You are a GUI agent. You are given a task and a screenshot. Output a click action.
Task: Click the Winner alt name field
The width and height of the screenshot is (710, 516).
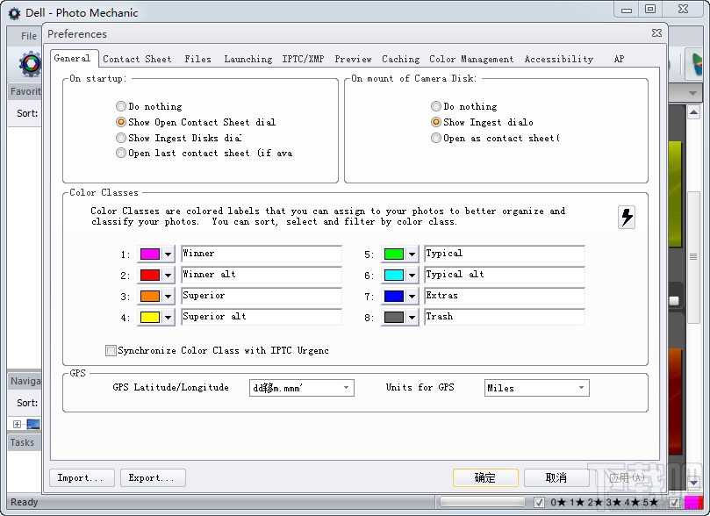(262, 275)
